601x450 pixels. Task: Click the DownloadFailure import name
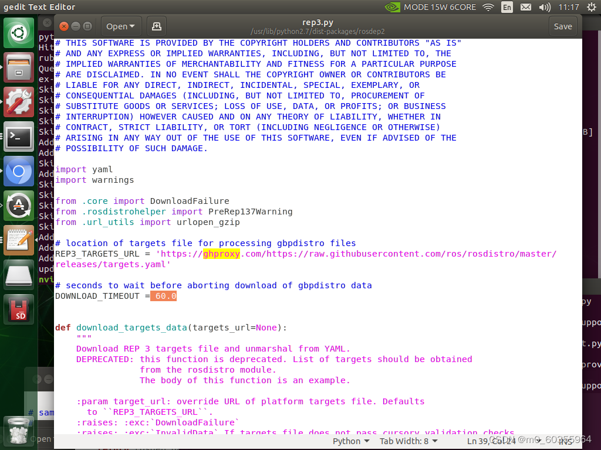click(190, 201)
